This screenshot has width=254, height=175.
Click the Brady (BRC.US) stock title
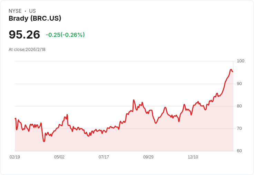click(35, 19)
